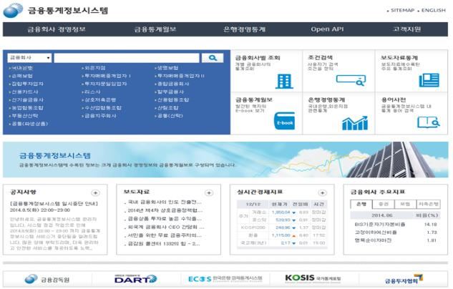The height and width of the screenshot is (289, 453).
Task: Open 금융회사별 조회 building icon
Action: [x=283, y=81]
